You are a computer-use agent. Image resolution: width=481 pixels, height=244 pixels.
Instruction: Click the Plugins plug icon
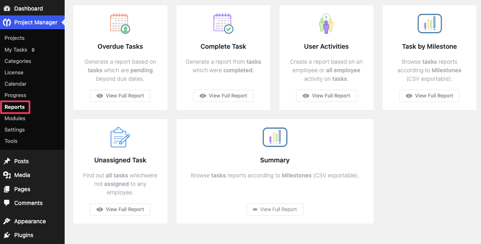[7, 235]
